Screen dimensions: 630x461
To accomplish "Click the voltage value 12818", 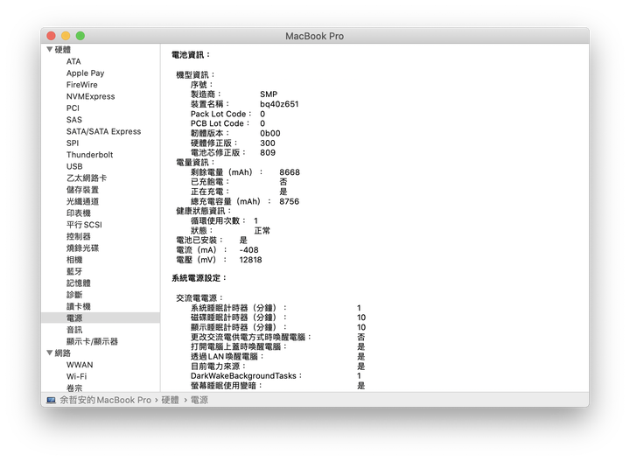I will pyautogui.click(x=251, y=260).
